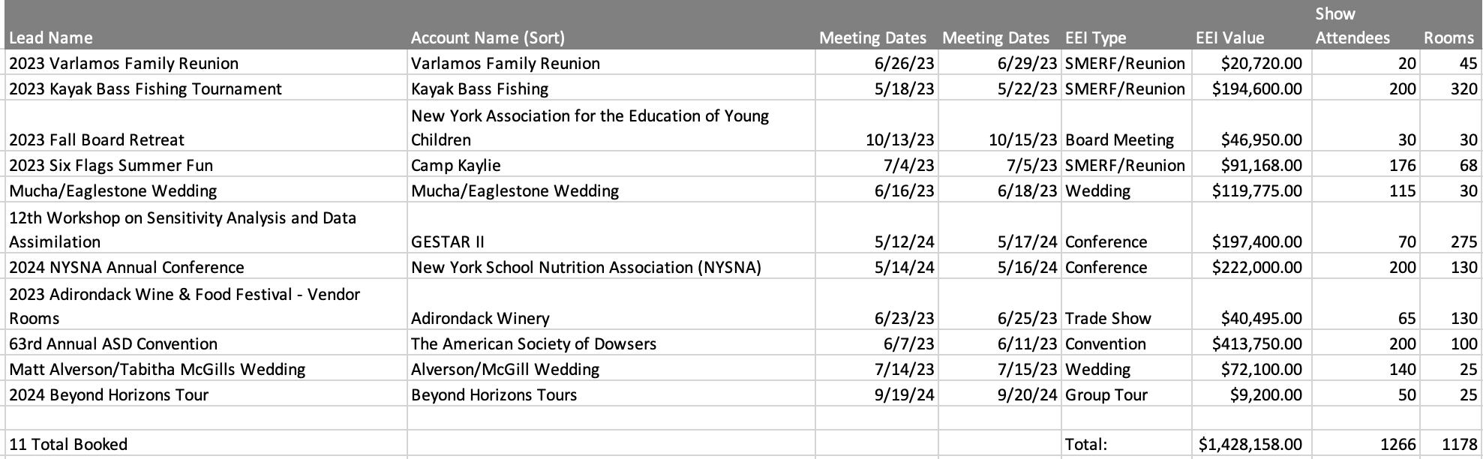Viewport: 1483px width, 459px height.
Task: Select the 2023 Varlamos Family Reunion cell
Action: click(206, 63)
